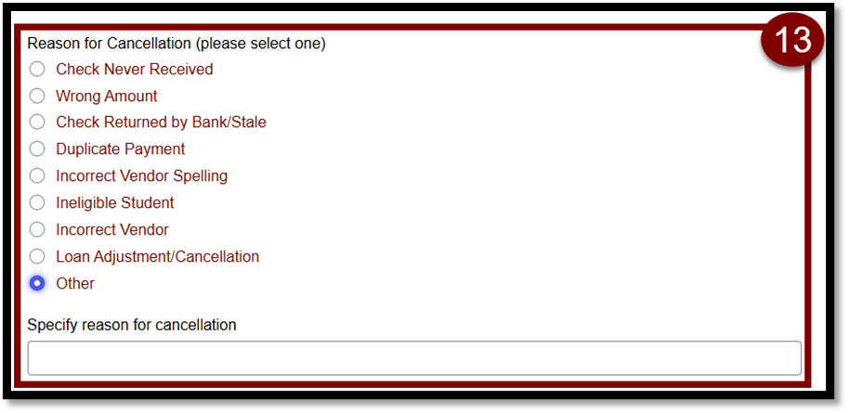This screenshot has width=849, height=413.
Task: Choose the Wrong Amount radio circle
Action: pos(37,97)
